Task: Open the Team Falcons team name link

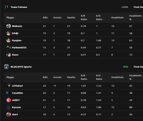Action: 19,7
